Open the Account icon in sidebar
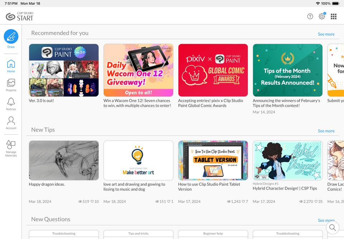Image resolution: width=344 pixels, height=239 pixels. click(x=11, y=123)
